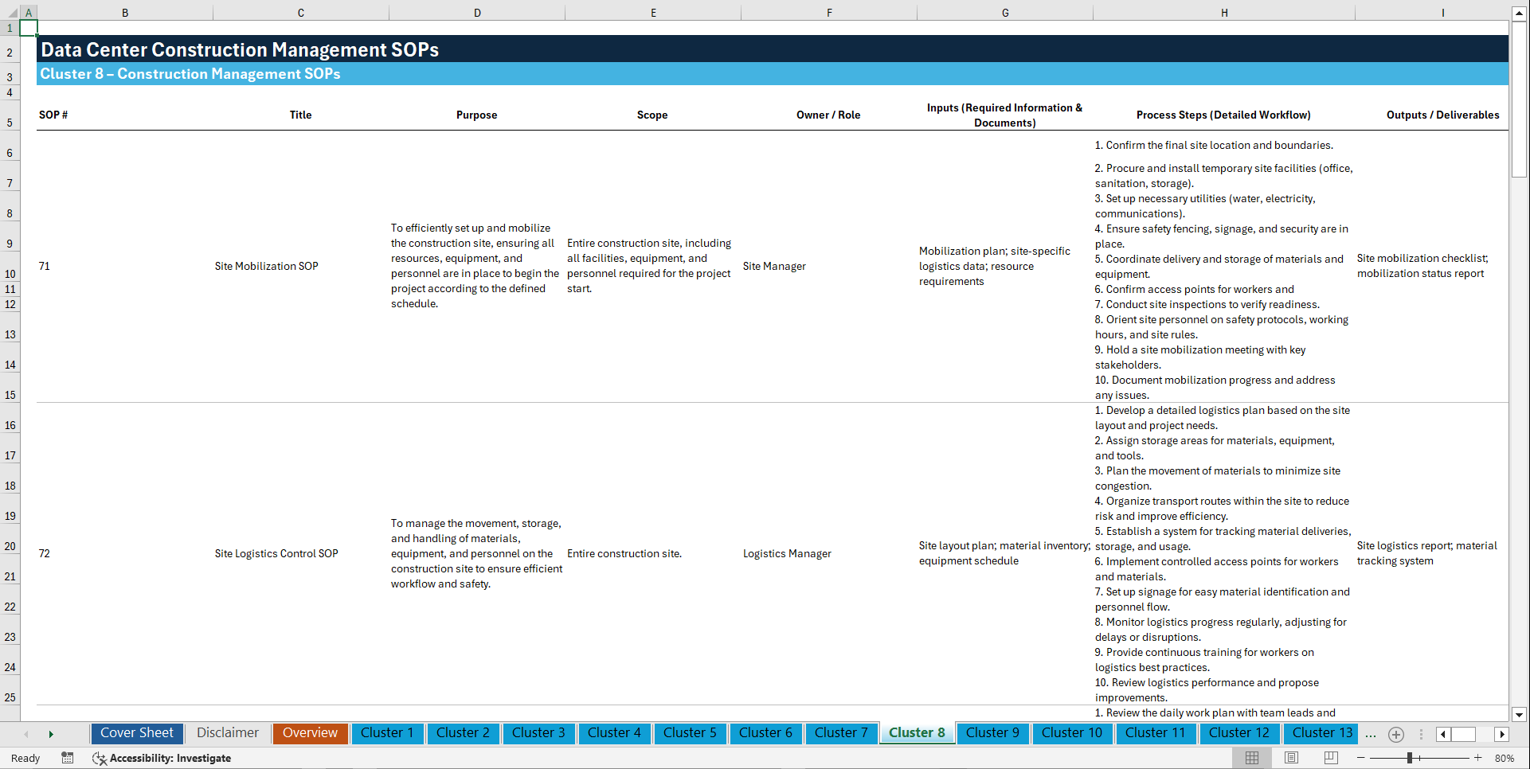Switch to the Cluster 9 tab

(992, 733)
